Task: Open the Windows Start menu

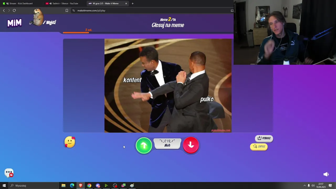Action: pos(4,186)
